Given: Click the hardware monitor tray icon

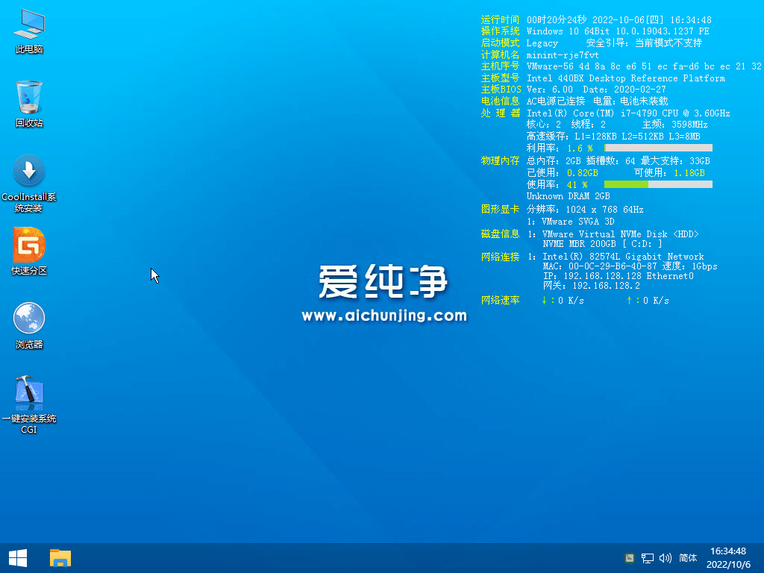Looking at the screenshot, I should click(630, 557).
